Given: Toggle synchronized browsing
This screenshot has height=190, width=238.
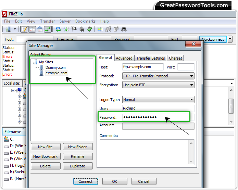Looking at the screenshot, I should pos(116,29).
